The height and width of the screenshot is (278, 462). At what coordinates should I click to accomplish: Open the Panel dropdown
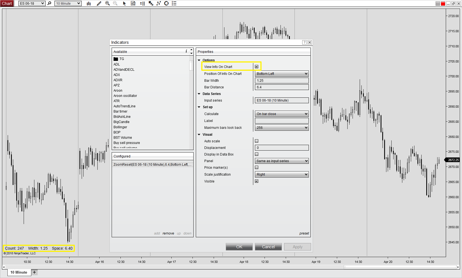tap(282, 161)
